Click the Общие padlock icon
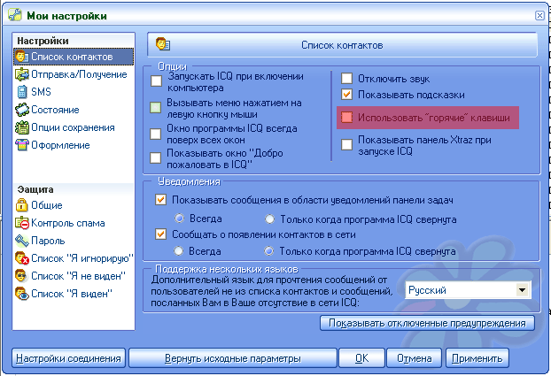 point(22,205)
